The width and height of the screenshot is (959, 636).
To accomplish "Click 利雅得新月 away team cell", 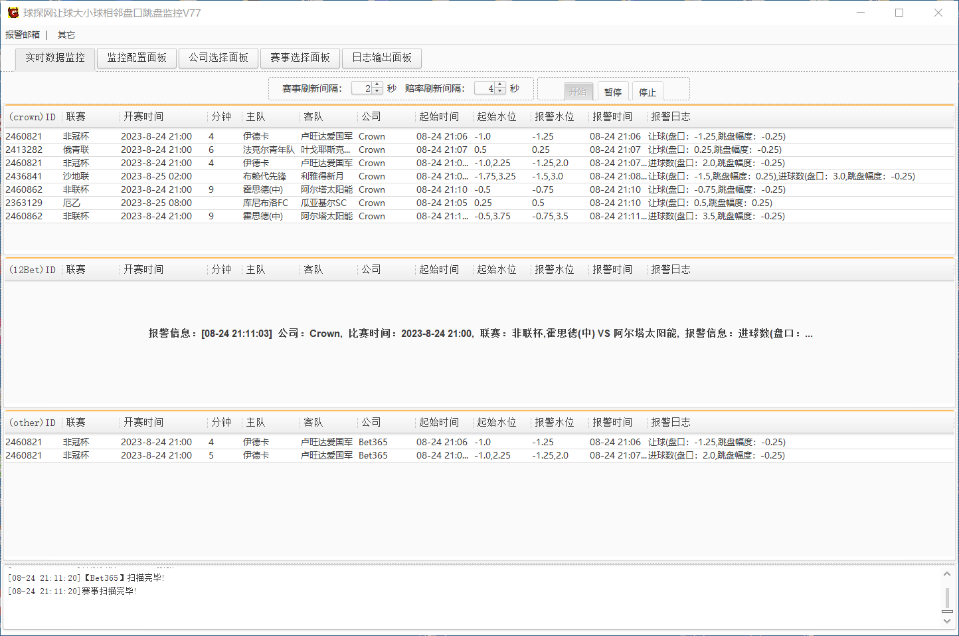I will click(x=323, y=176).
